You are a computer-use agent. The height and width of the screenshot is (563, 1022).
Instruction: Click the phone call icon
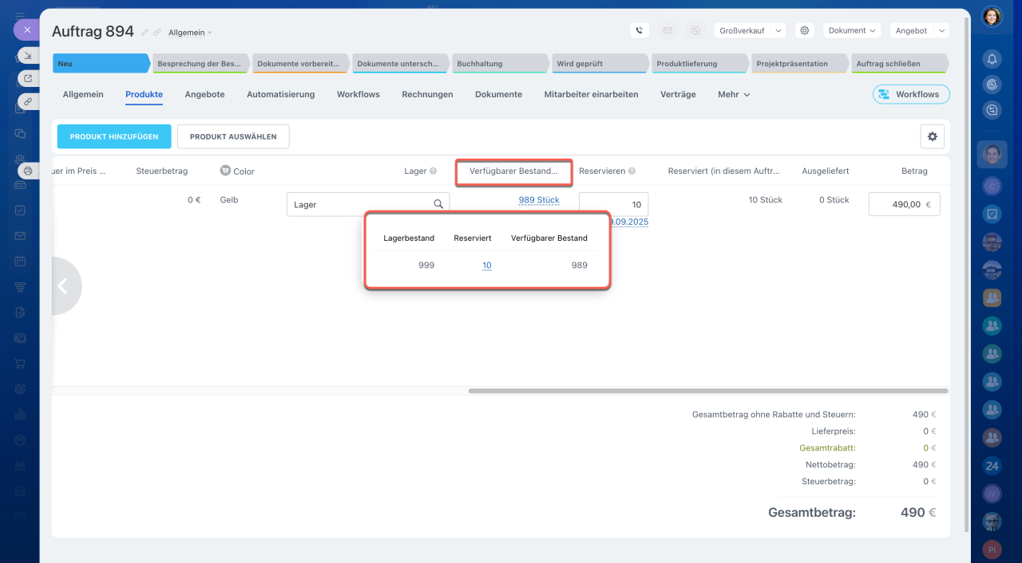(x=639, y=30)
